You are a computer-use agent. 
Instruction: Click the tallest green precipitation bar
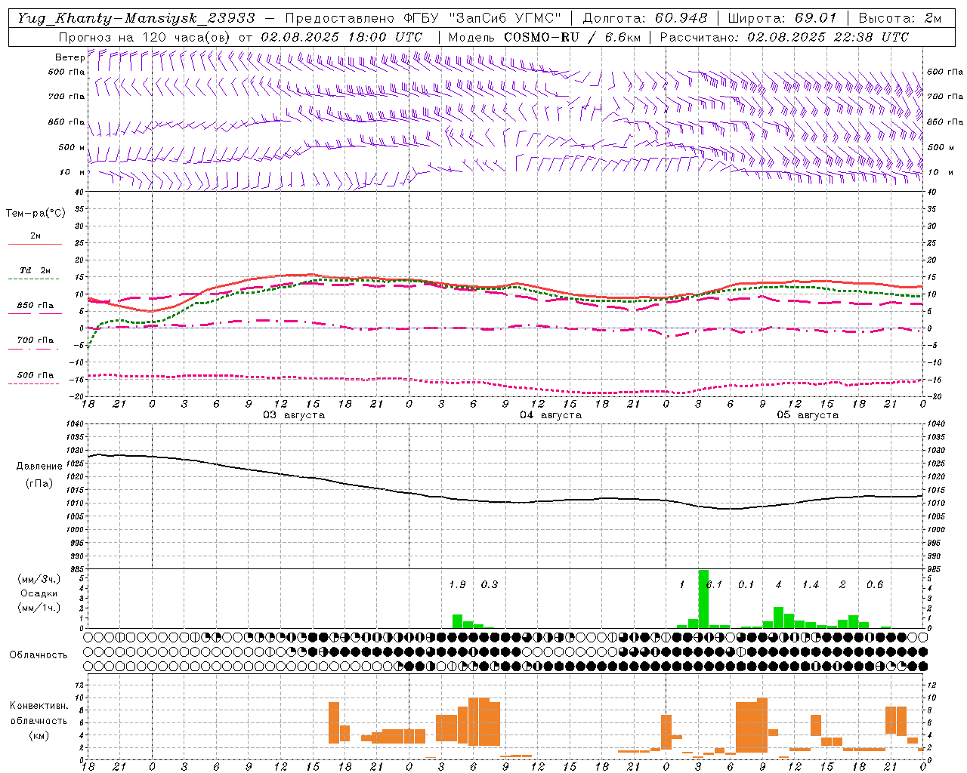[x=703, y=599]
